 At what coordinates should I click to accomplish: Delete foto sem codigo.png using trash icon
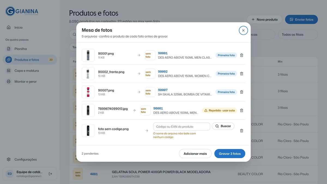[241, 131]
